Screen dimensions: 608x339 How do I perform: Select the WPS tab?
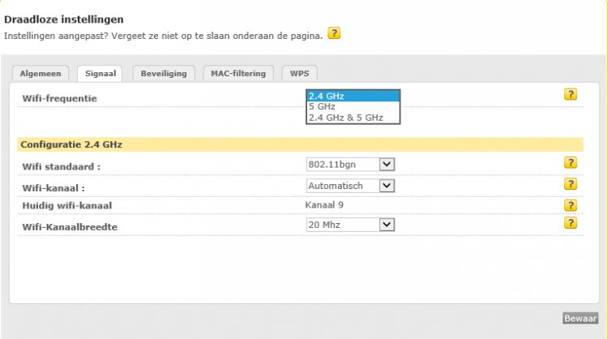[x=299, y=73]
